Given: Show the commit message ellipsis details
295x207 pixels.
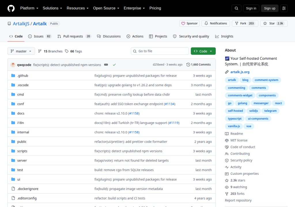Looking at the screenshot, I should 106,65.
